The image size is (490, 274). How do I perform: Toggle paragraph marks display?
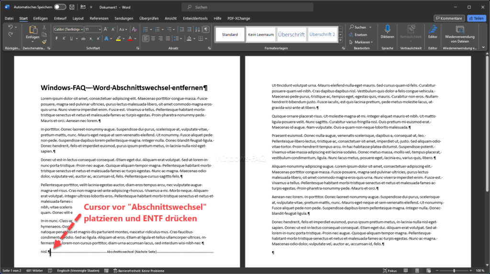pyautogui.click(x=206, y=29)
